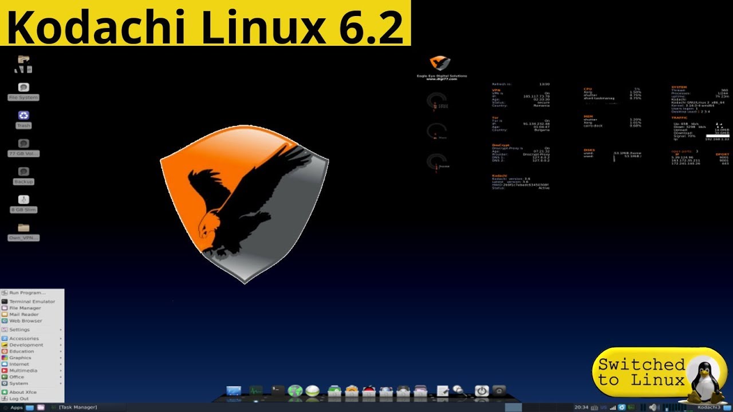Choose Web Browser menu entry
The width and height of the screenshot is (733, 412).
(32, 320)
